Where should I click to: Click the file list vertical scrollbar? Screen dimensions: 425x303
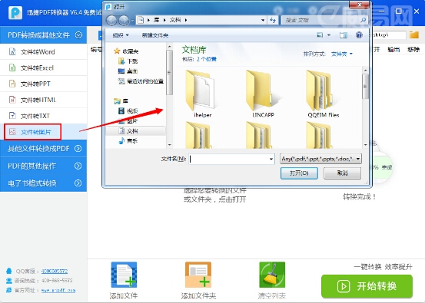click(x=365, y=107)
